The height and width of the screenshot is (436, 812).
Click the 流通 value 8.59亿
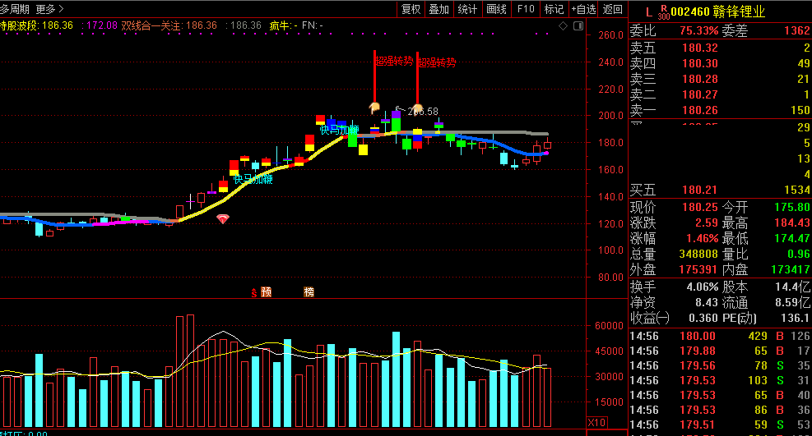[x=793, y=302]
